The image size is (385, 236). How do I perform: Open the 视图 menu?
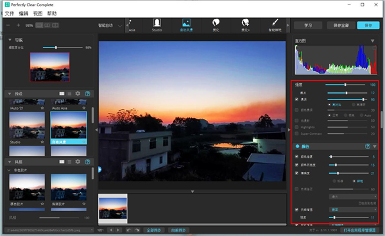click(x=38, y=13)
